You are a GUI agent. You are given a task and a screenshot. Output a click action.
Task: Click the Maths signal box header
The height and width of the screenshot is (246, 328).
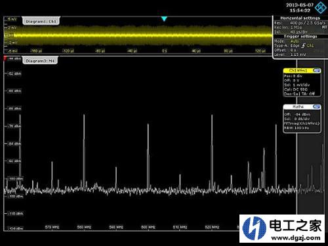(298, 106)
